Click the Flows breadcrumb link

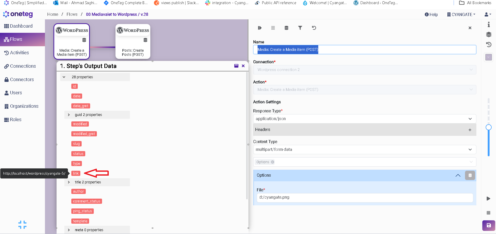tap(72, 14)
